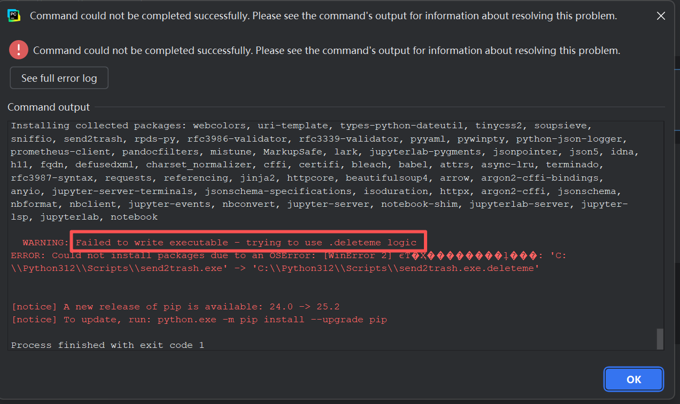This screenshot has height=404, width=680.
Task: Open the full error log
Action: (x=59, y=78)
